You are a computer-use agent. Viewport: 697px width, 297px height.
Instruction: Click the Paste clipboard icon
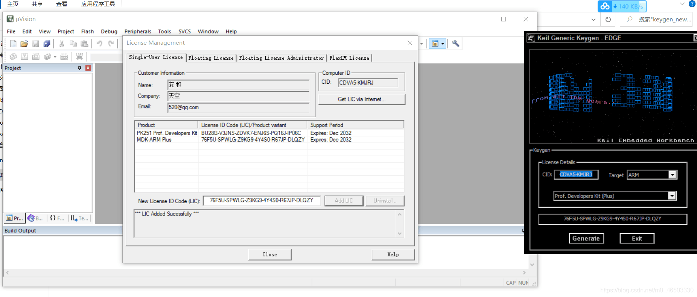[85, 44]
